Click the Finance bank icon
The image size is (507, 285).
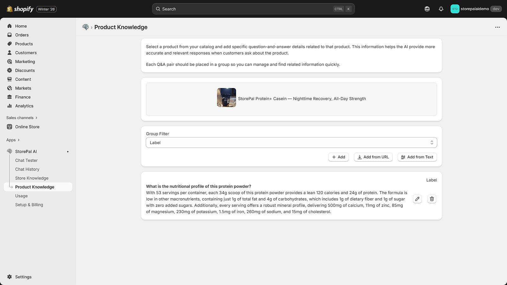point(10,97)
